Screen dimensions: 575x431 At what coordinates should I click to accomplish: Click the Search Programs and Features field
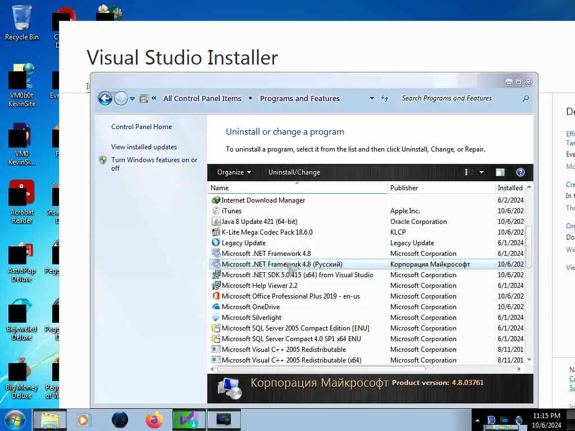[460, 98]
